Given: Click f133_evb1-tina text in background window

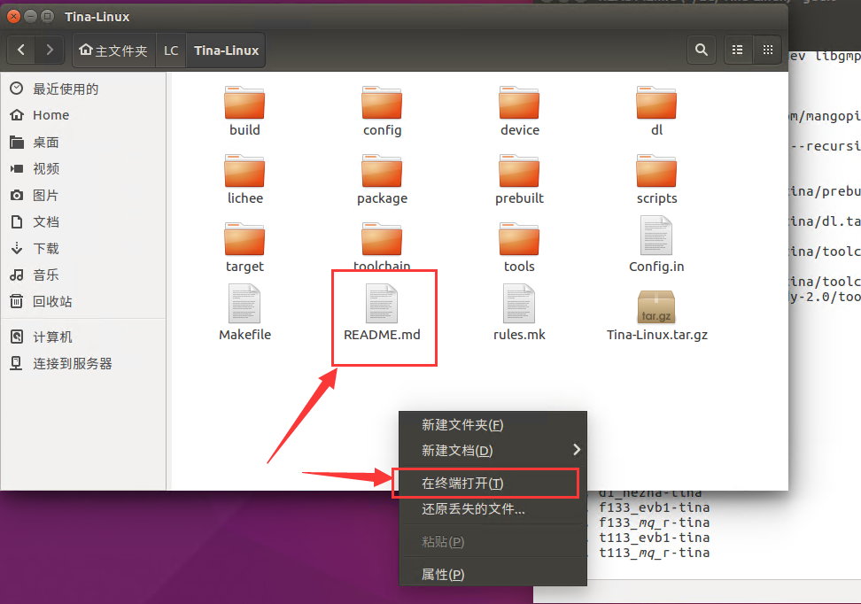Looking at the screenshot, I should tap(654, 507).
